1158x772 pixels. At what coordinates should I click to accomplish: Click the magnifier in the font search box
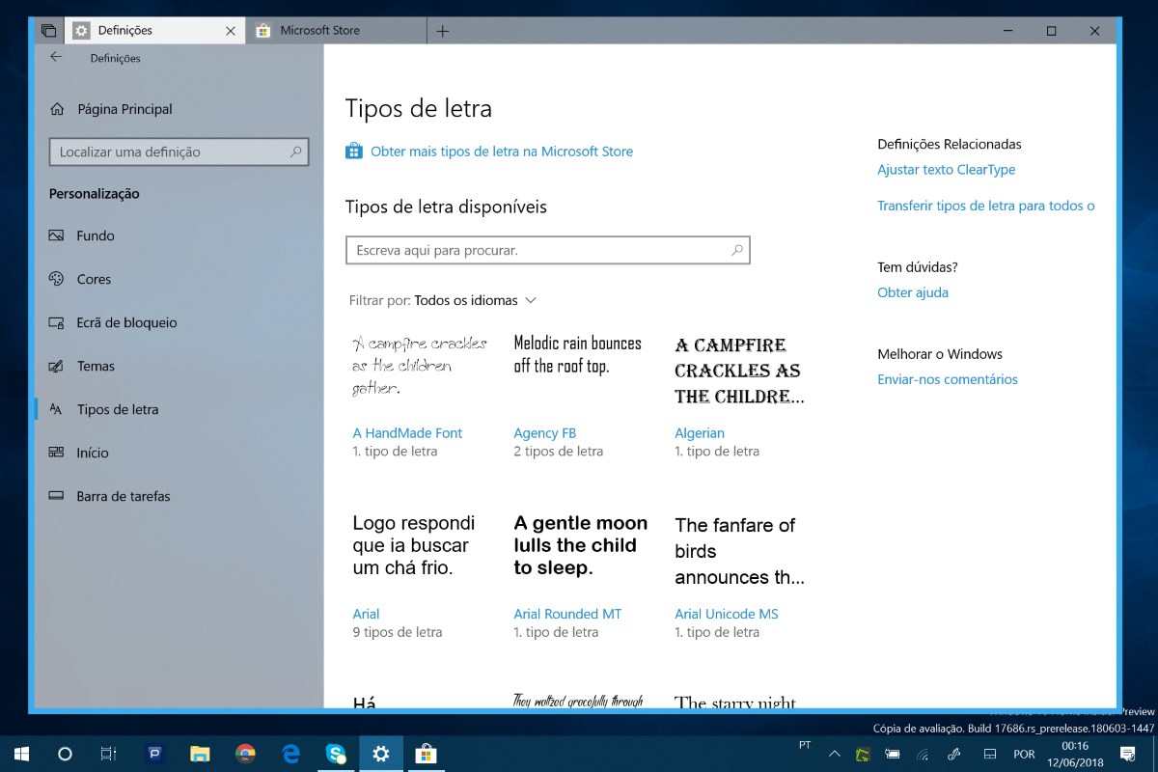[x=736, y=249]
